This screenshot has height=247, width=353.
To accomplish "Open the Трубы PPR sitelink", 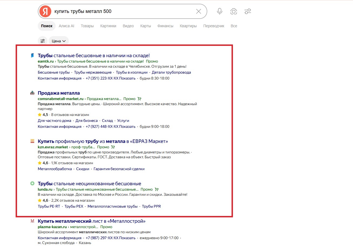I will pyautogui.click(x=151, y=206).
